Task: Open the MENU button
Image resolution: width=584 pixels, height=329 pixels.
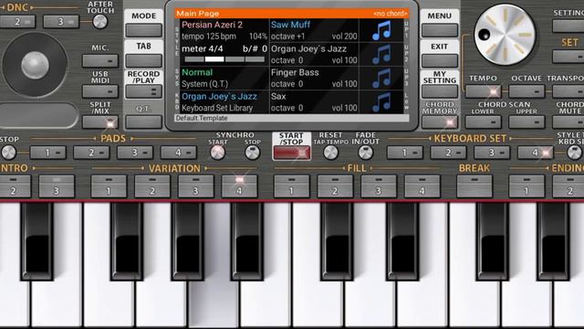Action: [440, 30]
